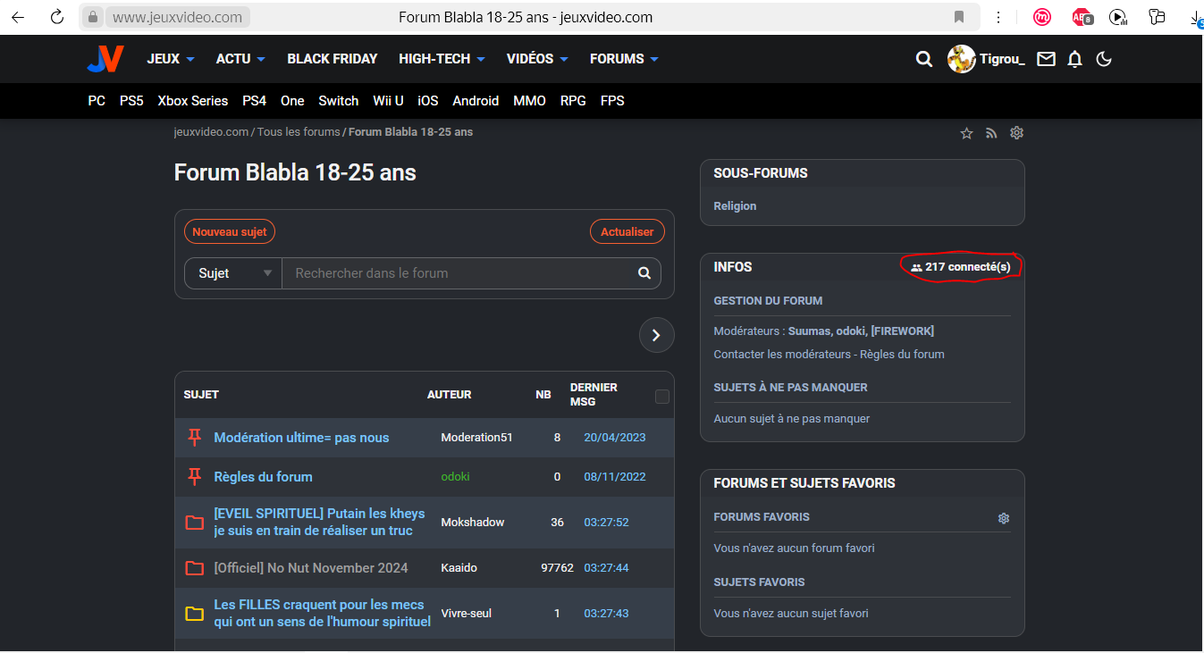Focus the Rechercher dans le forum field
1204x653 pixels.
point(456,273)
